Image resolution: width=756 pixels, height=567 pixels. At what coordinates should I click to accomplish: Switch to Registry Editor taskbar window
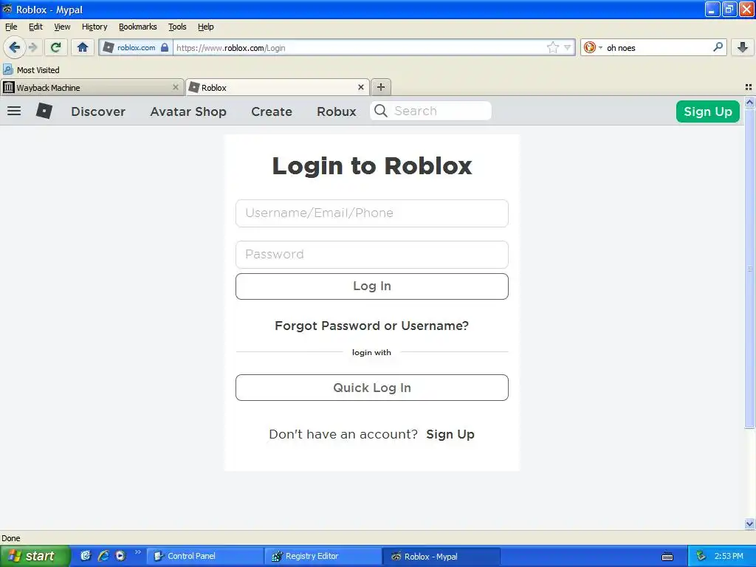[323, 557]
